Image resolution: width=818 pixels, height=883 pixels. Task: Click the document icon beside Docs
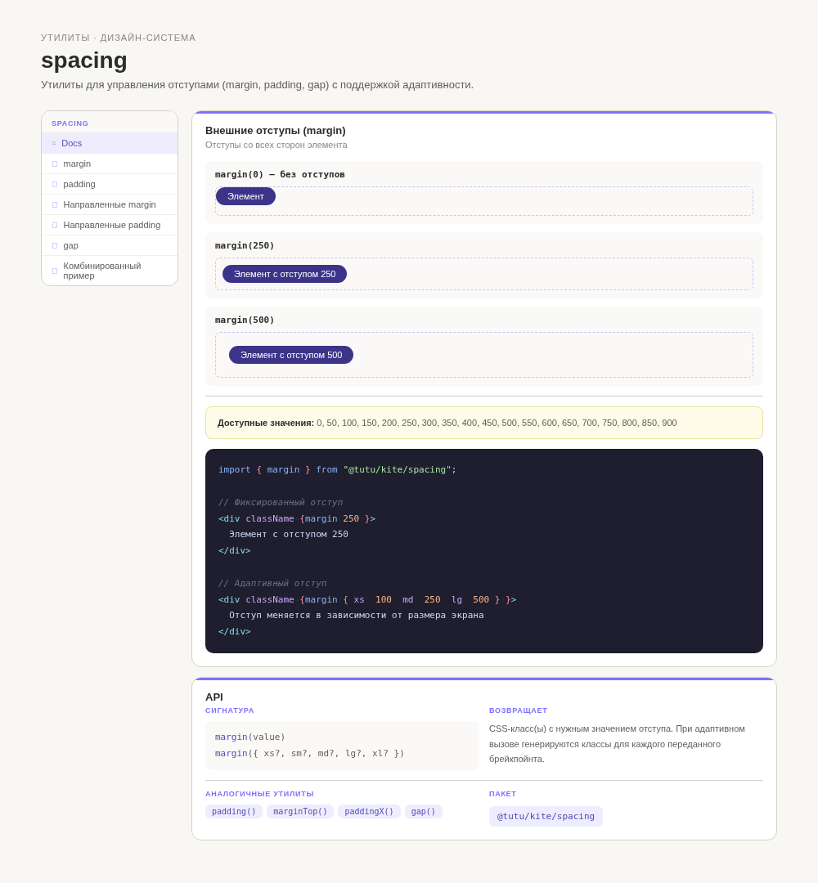(x=54, y=144)
